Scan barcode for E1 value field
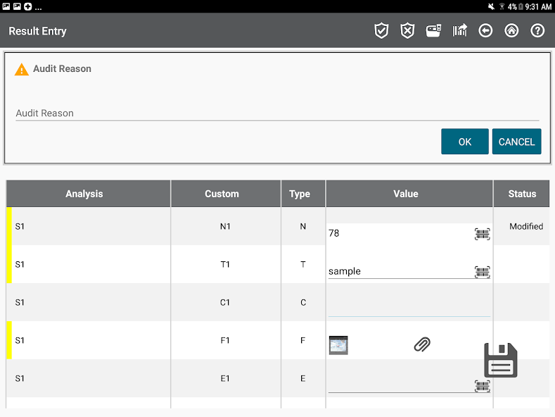The height and width of the screenshot is (417, 555). (482, 386)
